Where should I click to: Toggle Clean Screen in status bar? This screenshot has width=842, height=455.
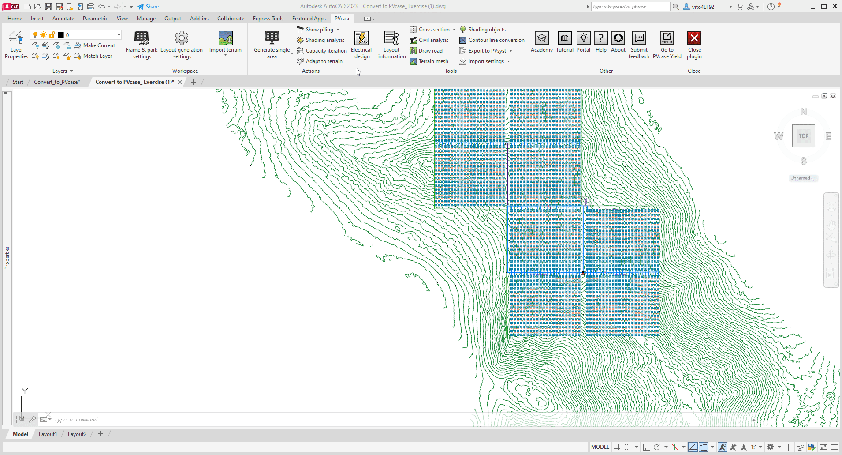[823, 447]
